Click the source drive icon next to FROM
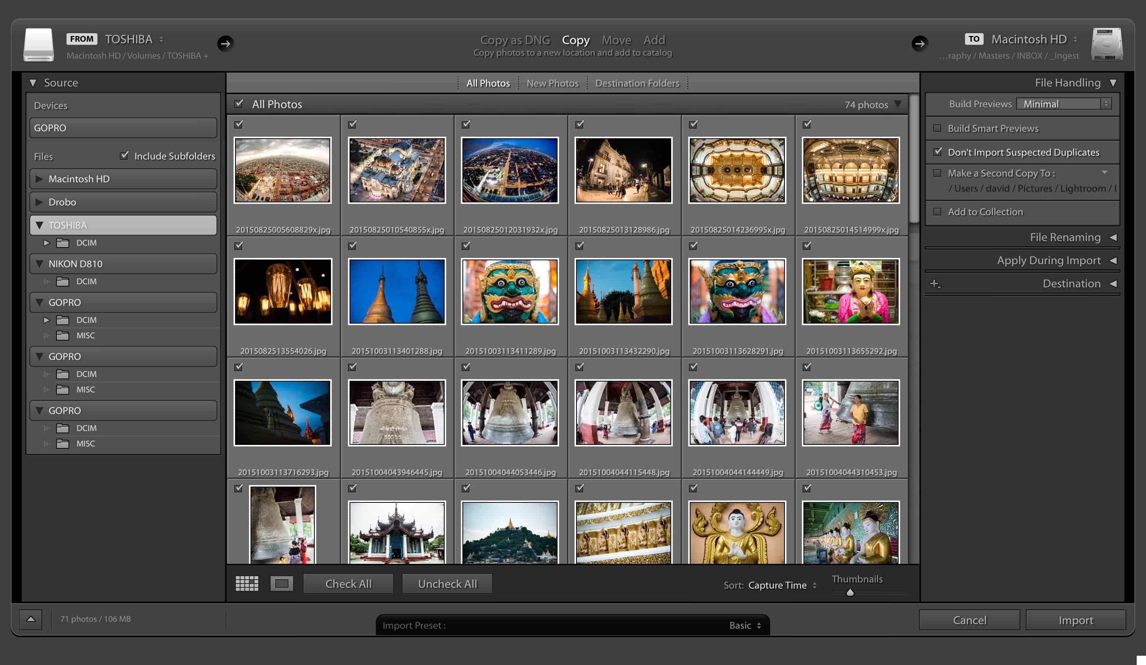This screenshot has width=1146, height=665. [x=39, y=44]
